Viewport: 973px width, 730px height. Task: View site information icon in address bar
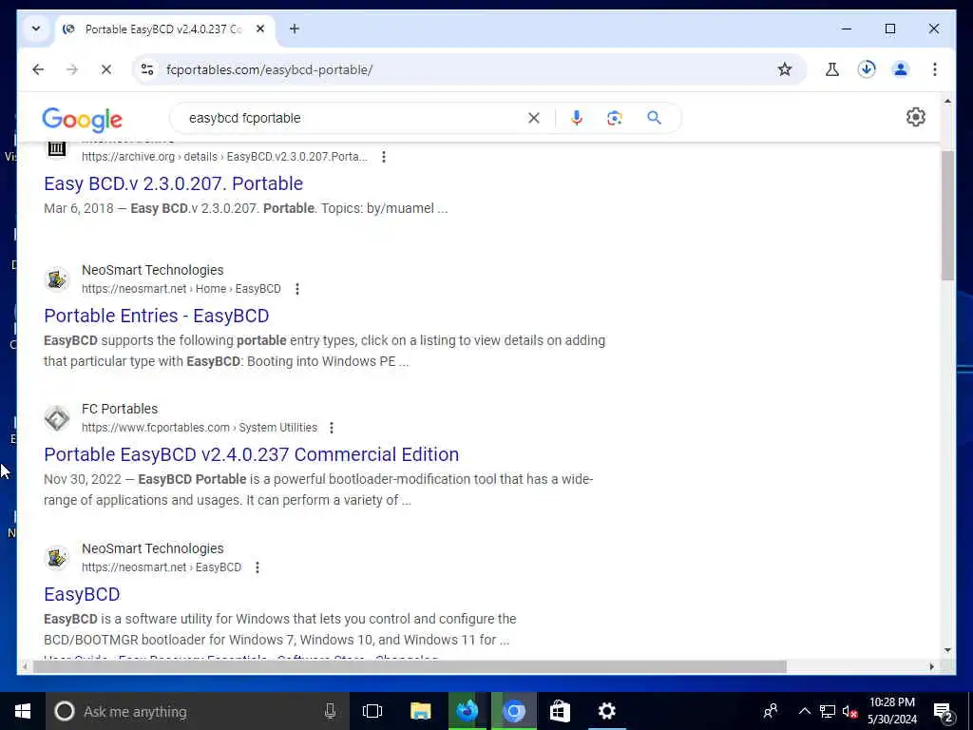(147, 69)
